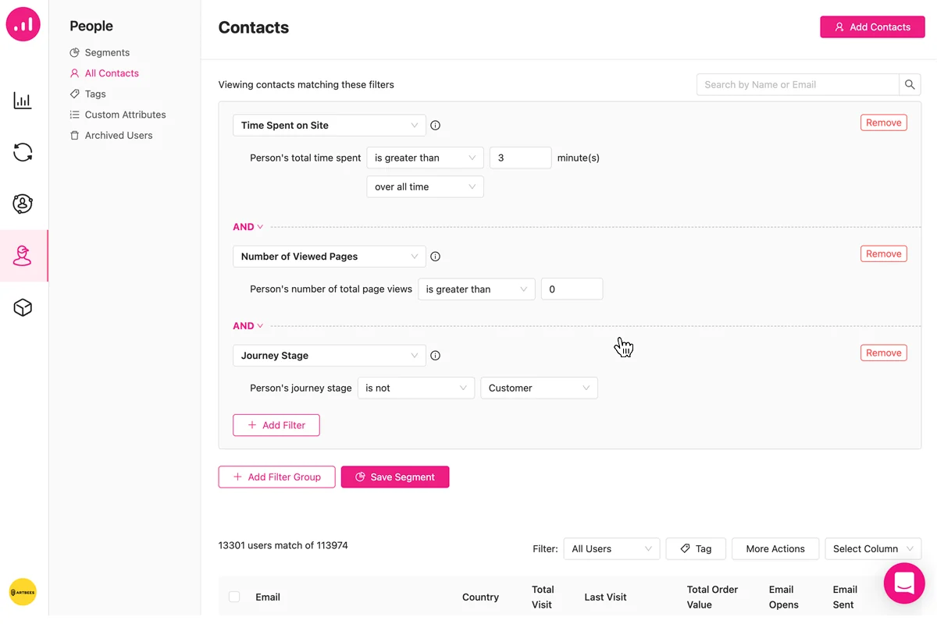The width and height of the screenshot is (937, 624).
Task: Open the time spent 'is greater than' dropdown
Action: pos(426,158)
